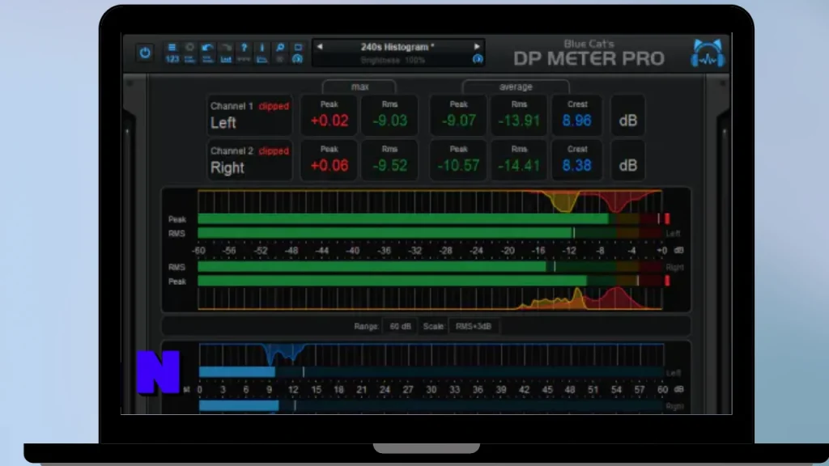Click the magnifier zoom icon
829x466 pixels.
280,47
